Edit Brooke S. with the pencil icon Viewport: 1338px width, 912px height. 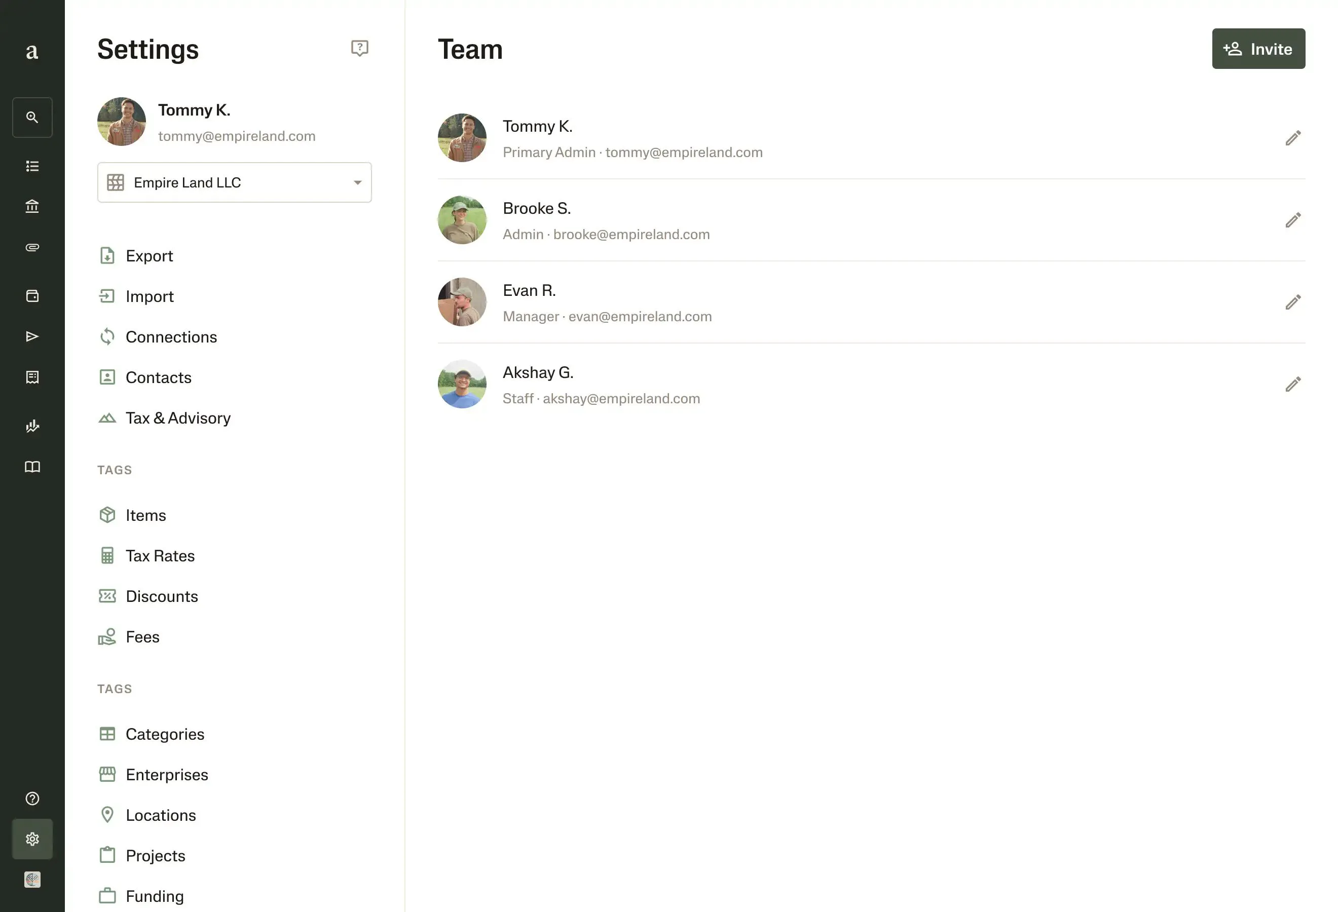click(1293, 220)
